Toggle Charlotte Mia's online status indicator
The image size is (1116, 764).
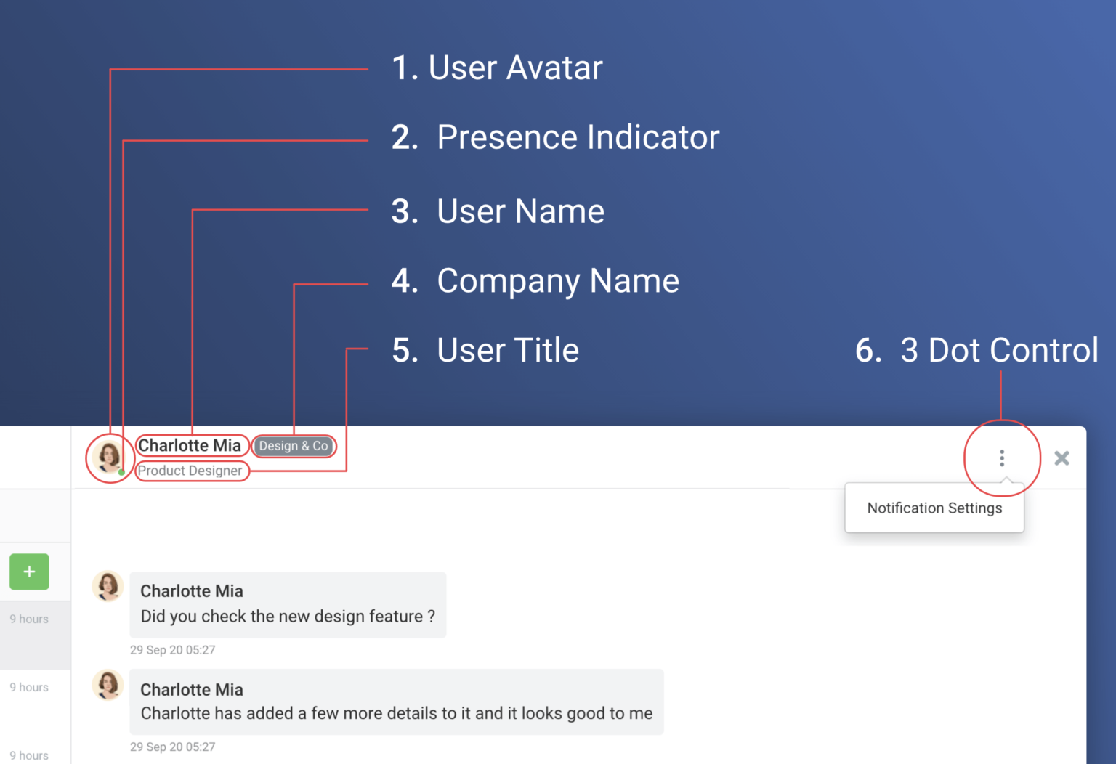point(121,472)
